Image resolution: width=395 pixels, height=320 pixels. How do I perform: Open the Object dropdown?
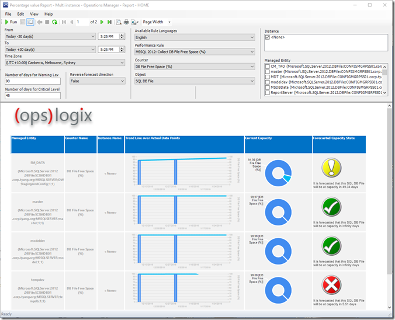[x=195, y=81]
